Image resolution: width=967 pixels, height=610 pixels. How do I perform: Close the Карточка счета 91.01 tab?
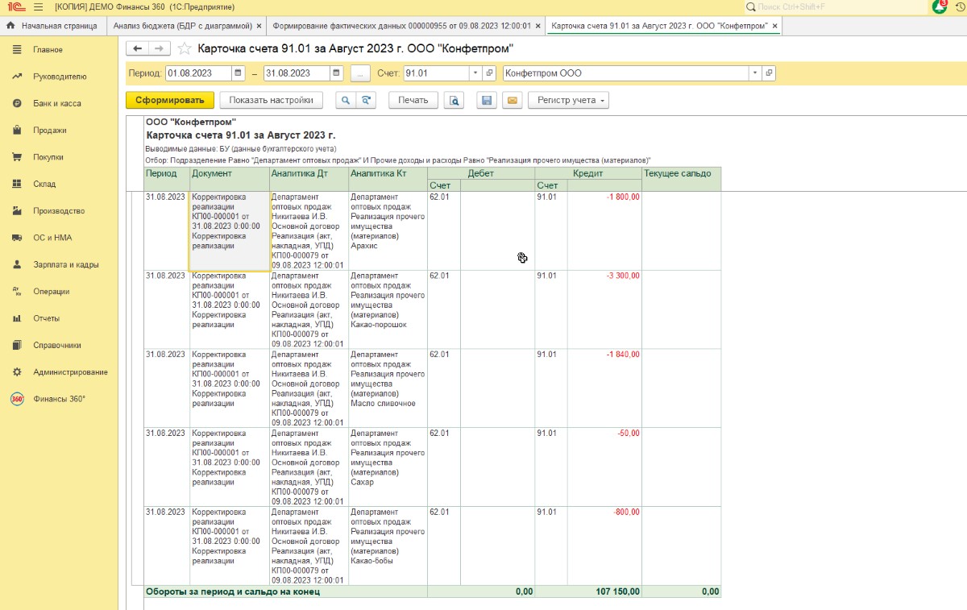pos(775,26)
